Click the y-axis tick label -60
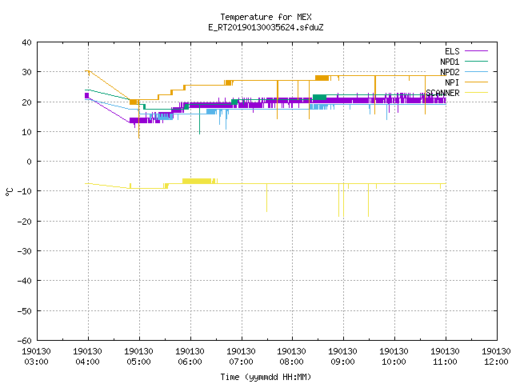 pos(25,341)
